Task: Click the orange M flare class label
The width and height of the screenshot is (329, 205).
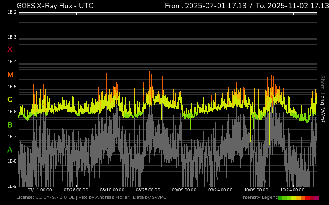Action: click(x=10, y=75)
